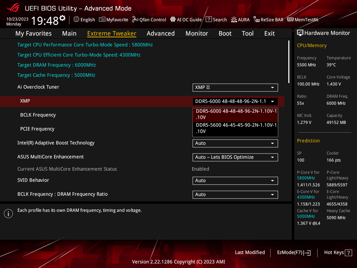Open the time settings gear icon
Viewport: 357px width, 268px height.
(62, 18)
